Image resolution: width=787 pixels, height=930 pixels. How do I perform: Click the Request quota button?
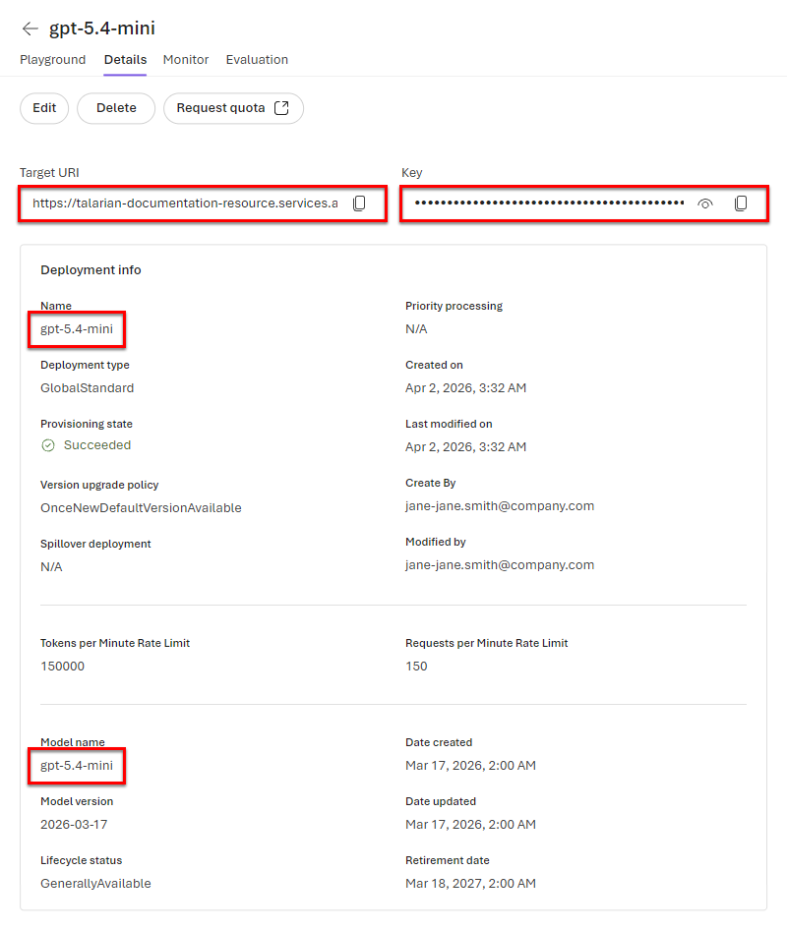pyautogui.click(x=233, y=108)
